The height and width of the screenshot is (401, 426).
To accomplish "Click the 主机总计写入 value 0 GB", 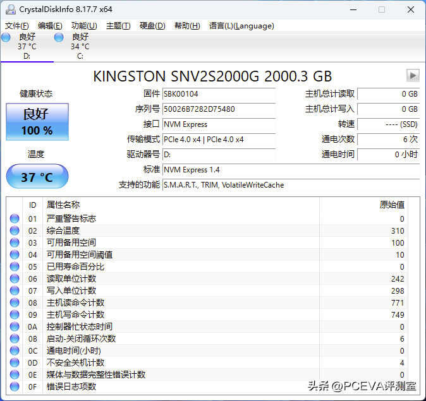I will coord(389,109).
